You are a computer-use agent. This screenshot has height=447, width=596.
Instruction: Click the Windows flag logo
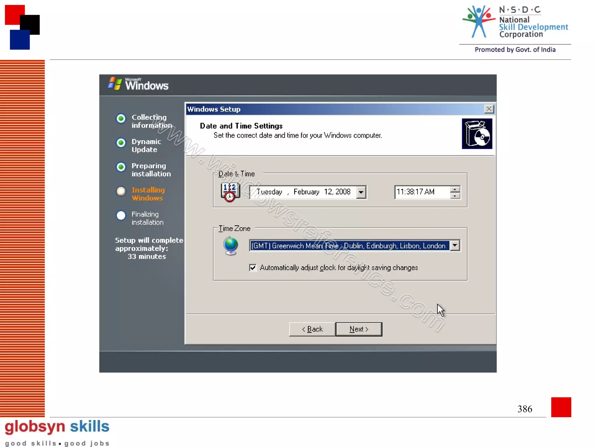pyautogui.click(x=114, y=84)
